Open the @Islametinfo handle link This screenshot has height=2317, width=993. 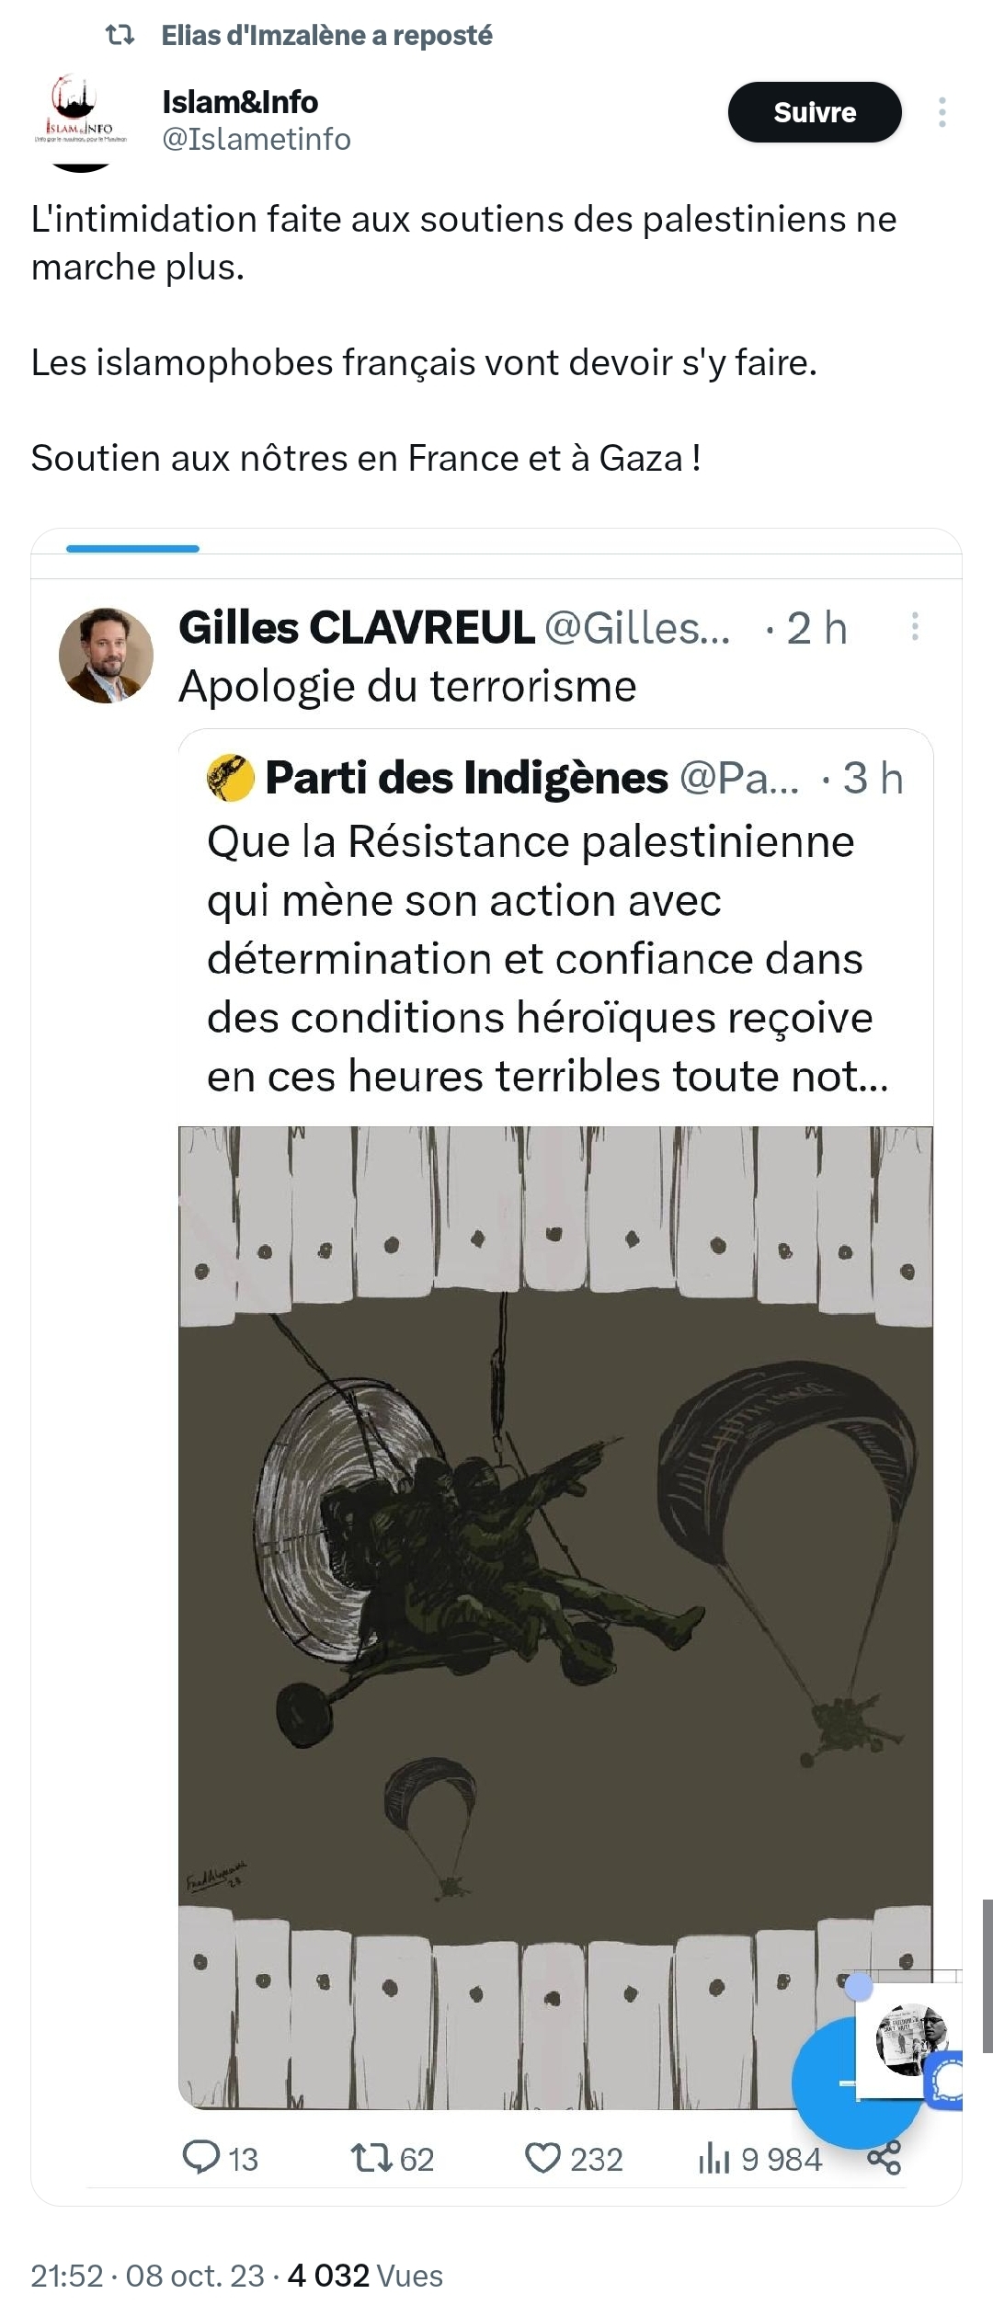coord(257,139)
